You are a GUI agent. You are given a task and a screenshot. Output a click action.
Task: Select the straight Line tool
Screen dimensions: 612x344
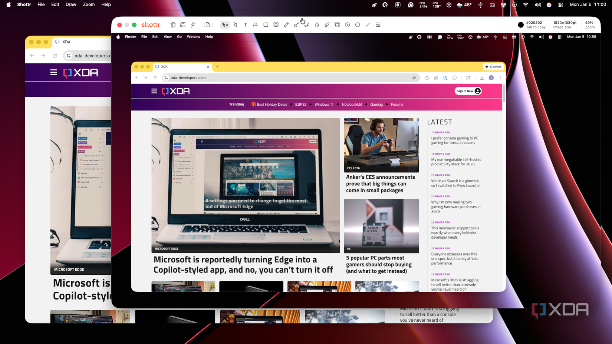368,25
